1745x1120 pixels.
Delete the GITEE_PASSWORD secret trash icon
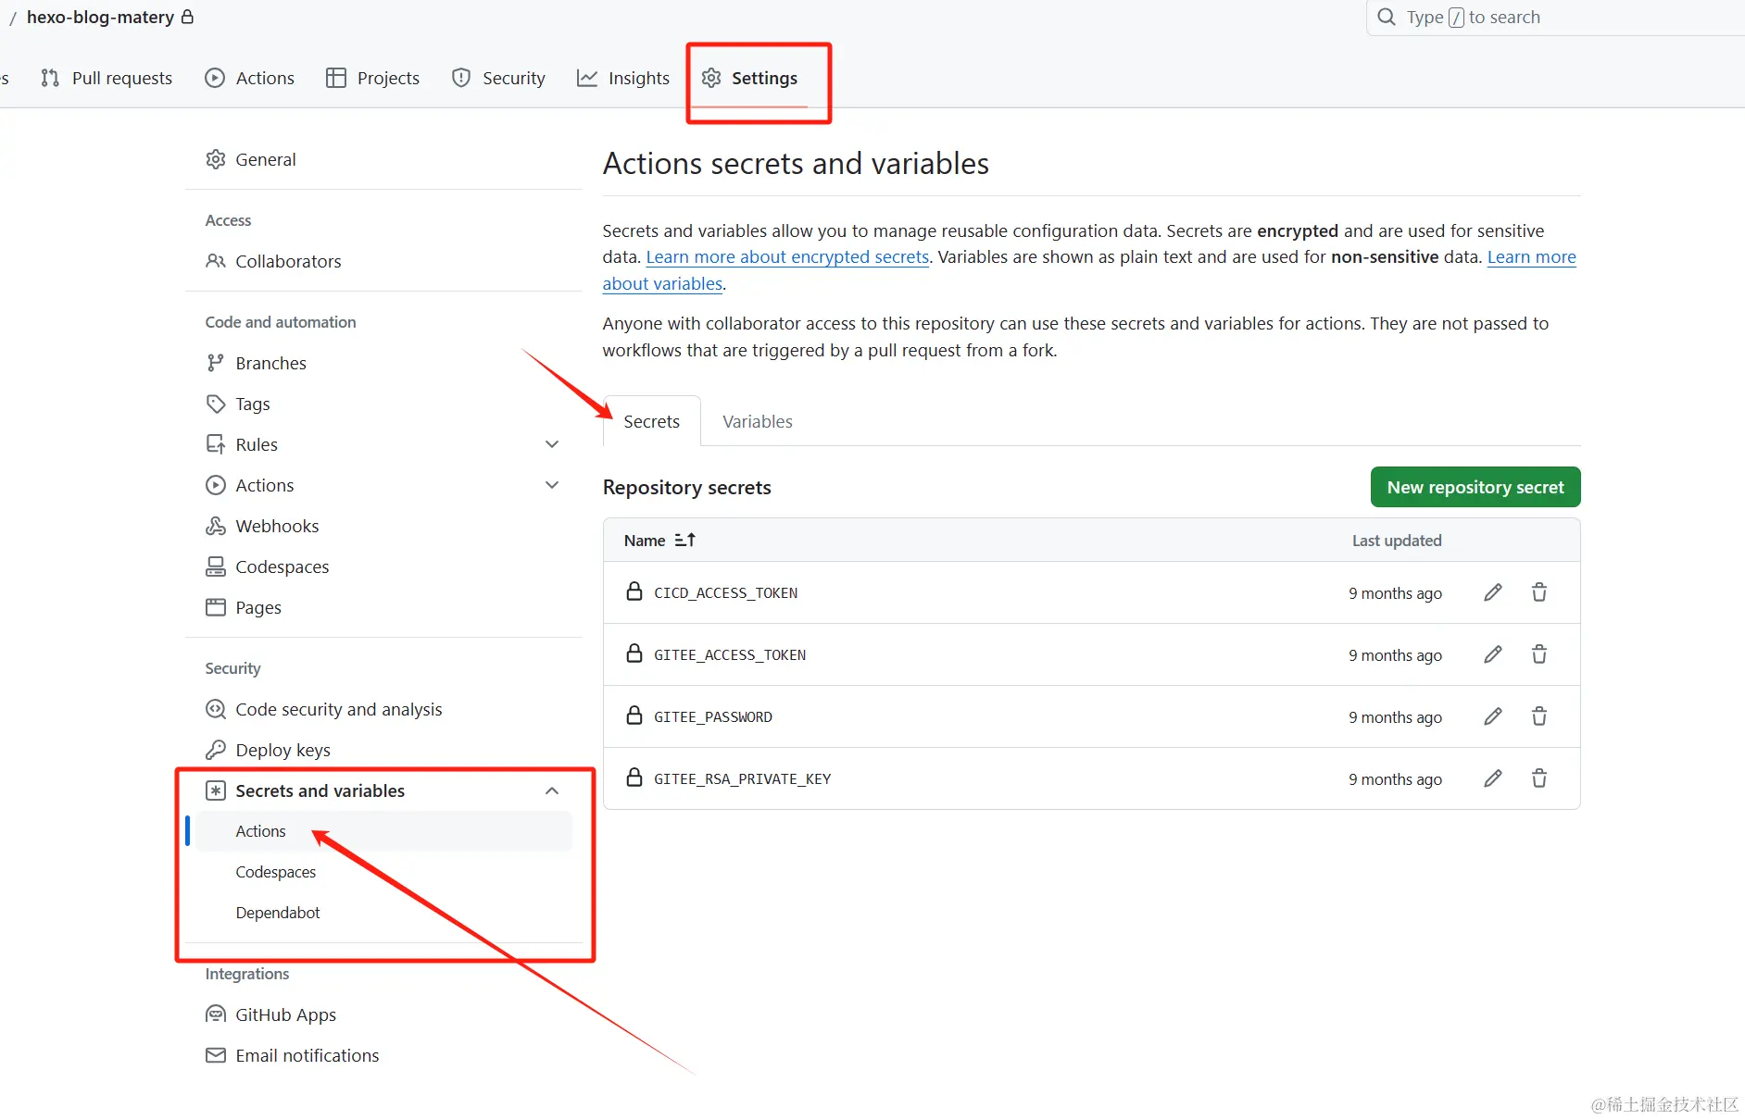[1538, 716]
